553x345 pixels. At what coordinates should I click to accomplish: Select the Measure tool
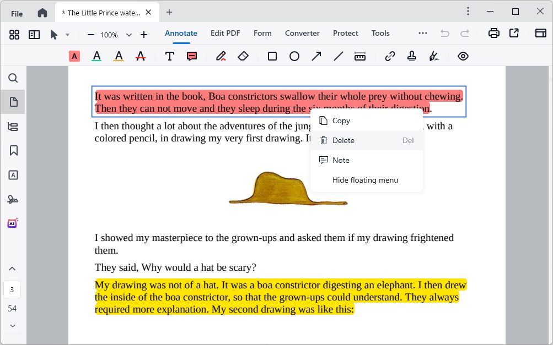pyautogui.click(x=359, y=56)
